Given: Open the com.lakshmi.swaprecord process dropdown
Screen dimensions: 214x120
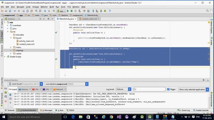Looking at the screenshot, I should pos(87,84).
